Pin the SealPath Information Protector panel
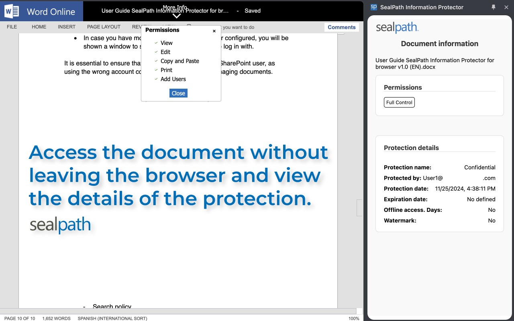Screen dimensions: 514x321 pos(494,7)
